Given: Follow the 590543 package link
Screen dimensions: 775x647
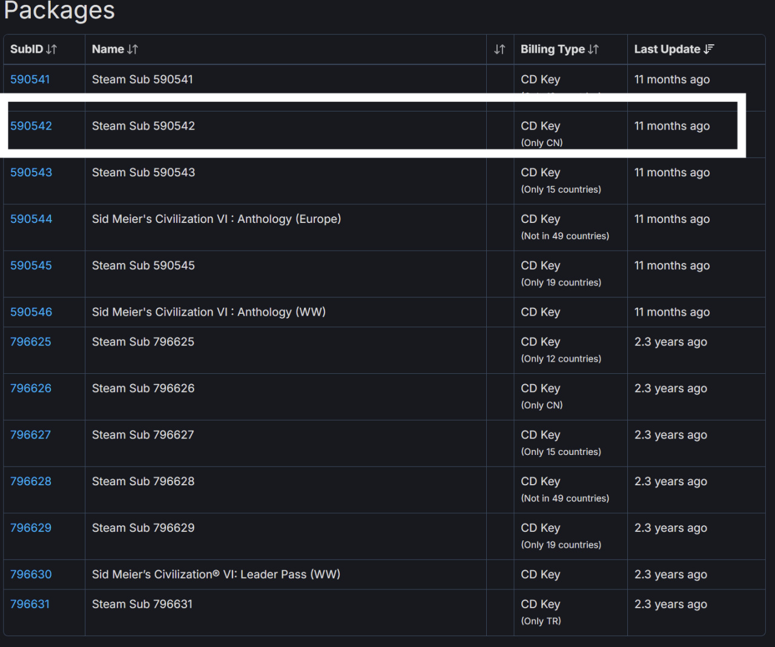Looking at the screenshot, I should point(31,173).
